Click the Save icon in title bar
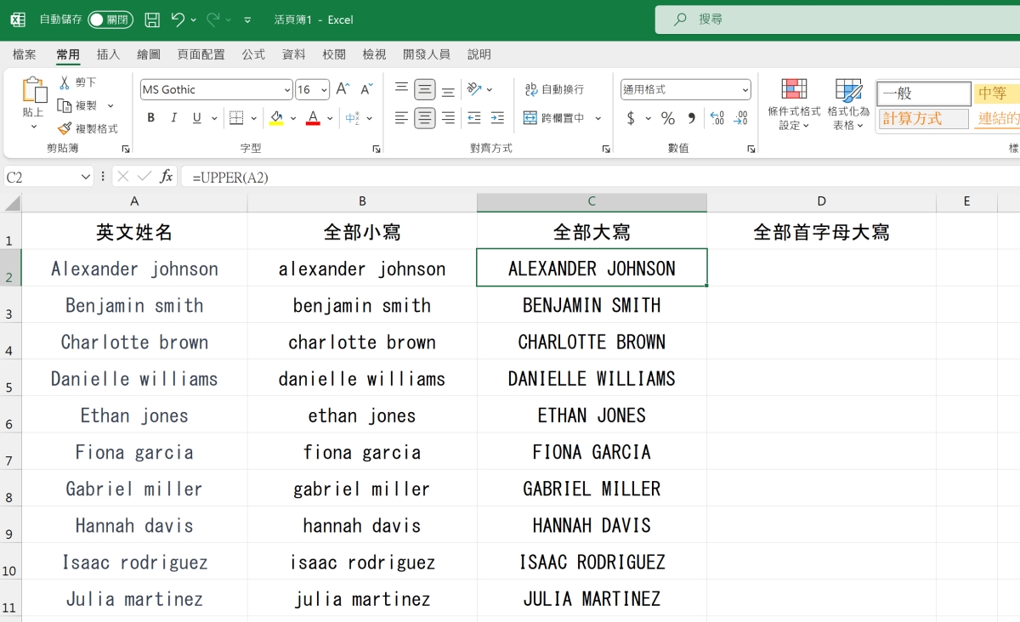 pos(152,20)
